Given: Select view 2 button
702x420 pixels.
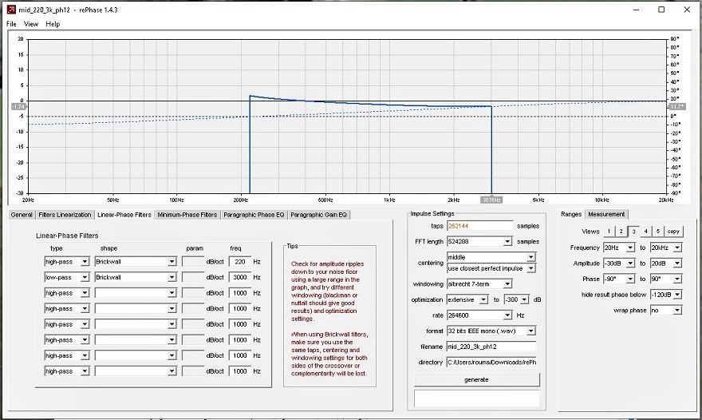Looking at the screenshot, I should tap(621, 232).
